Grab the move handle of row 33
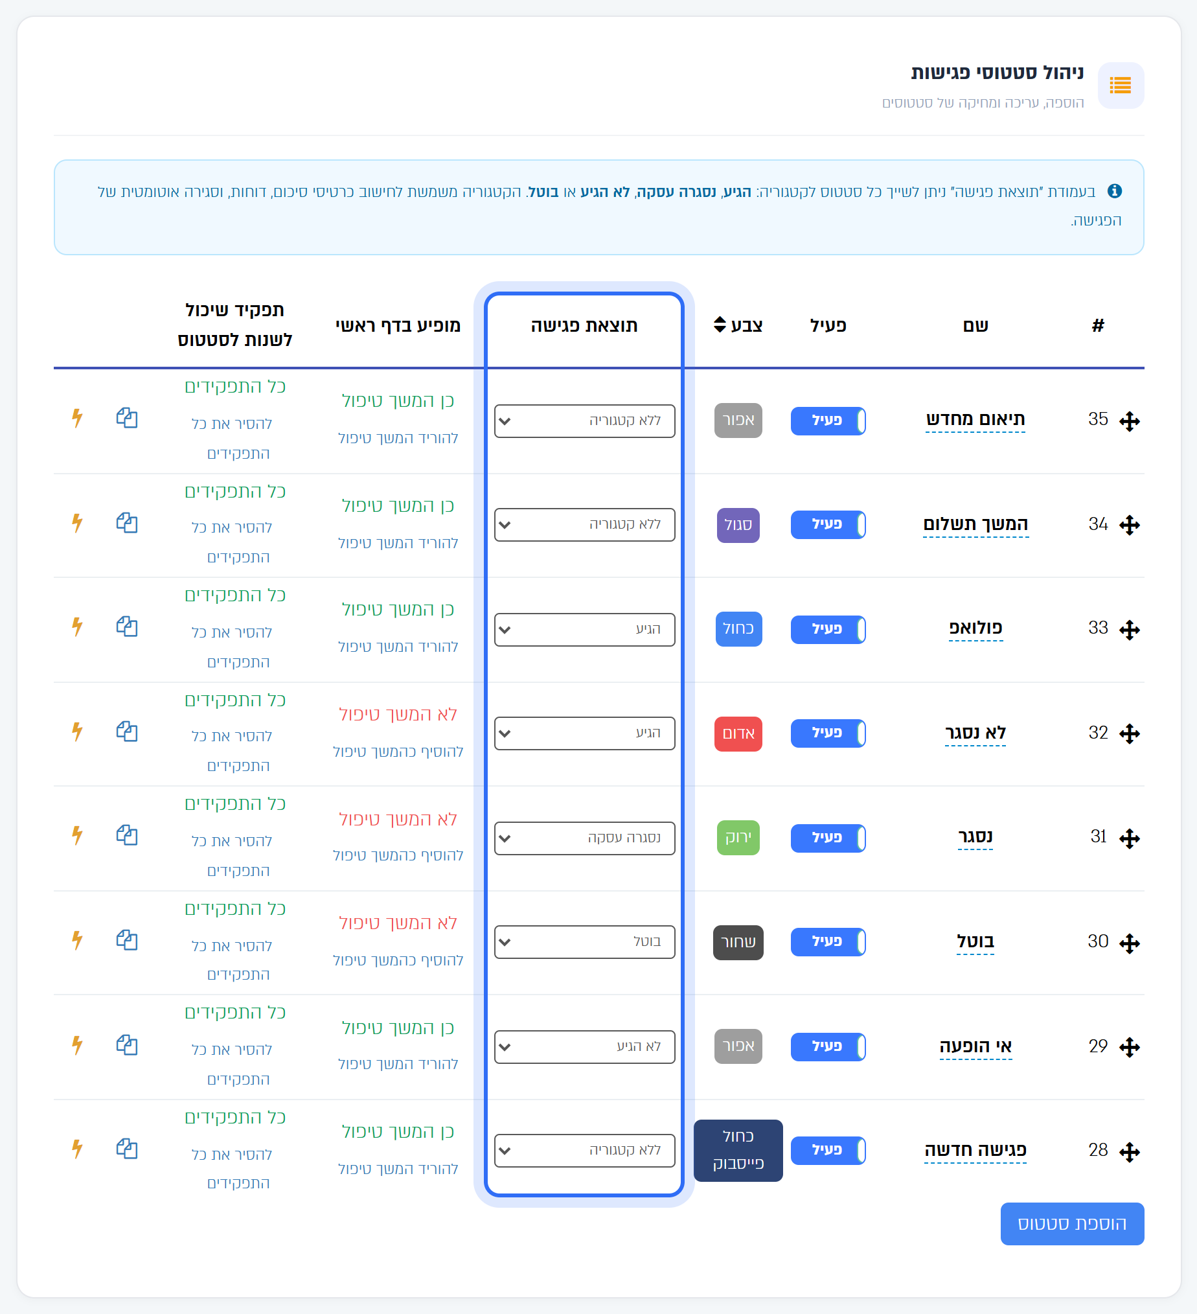 1129,630
